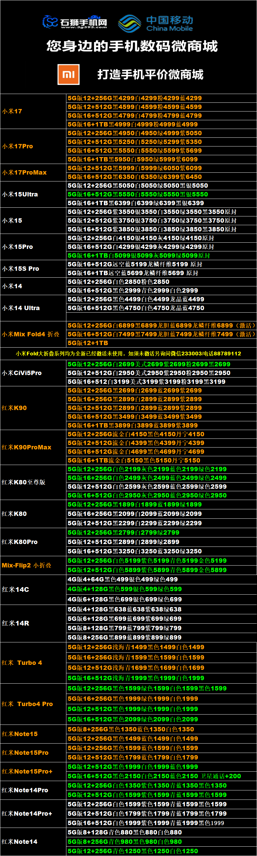The width and height of the screenshot is (257, 856).
Task: Select the 小米17ProMax model label
Action: coord(25,172)
